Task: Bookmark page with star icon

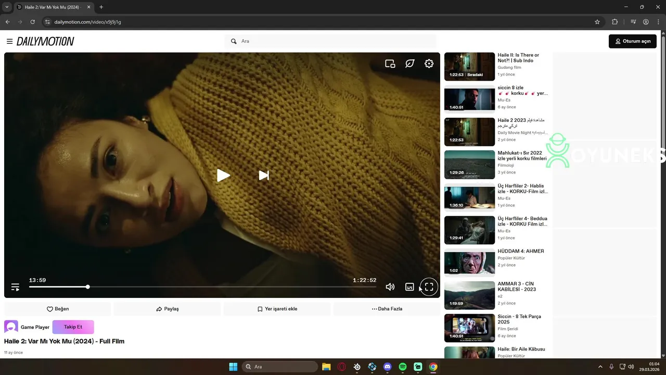Action: point(597,22)
